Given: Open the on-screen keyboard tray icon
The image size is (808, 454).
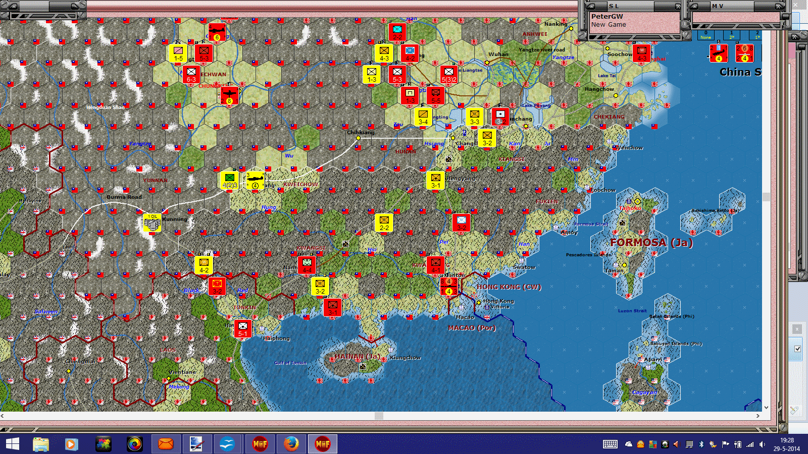Looking at the screenshot, I should coord(610,444).
